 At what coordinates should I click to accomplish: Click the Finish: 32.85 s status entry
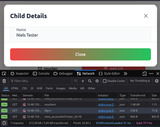click(x=82, y=123)
